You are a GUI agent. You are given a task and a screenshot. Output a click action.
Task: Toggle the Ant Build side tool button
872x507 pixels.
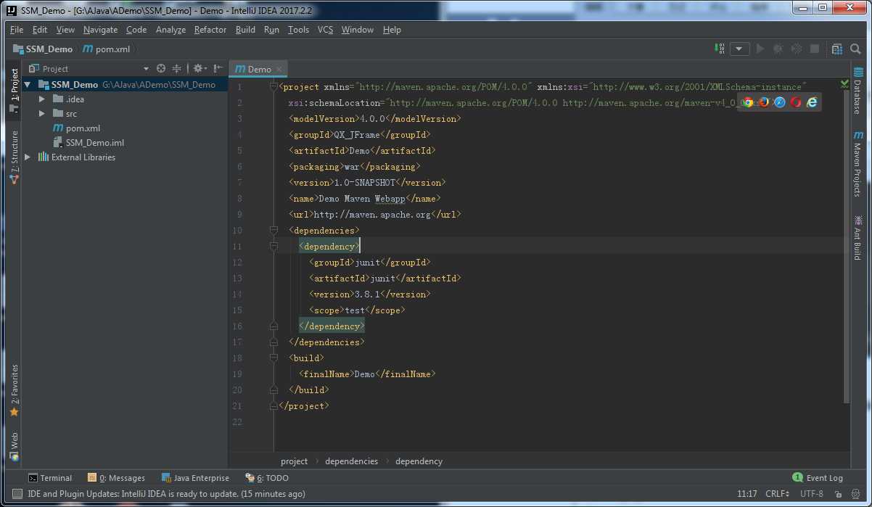pos(858,236)
